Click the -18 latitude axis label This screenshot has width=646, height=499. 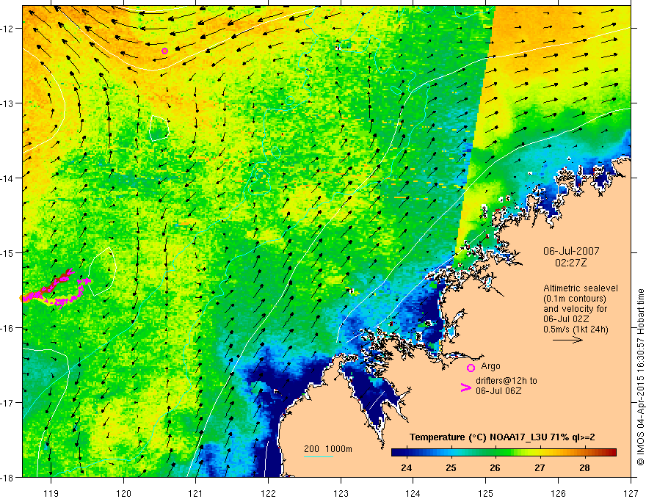click(x=7, y=477)
